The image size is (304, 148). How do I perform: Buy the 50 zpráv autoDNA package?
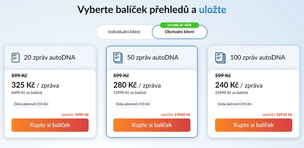click(x=152, y=125)
